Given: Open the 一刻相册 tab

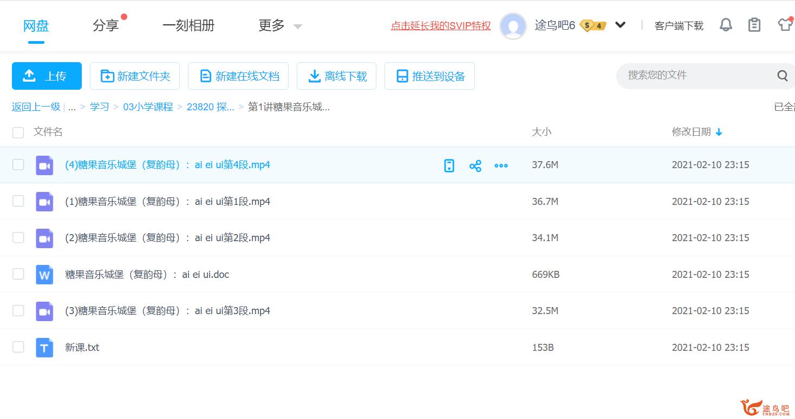Looking at the screenshot, I should 188,25.
